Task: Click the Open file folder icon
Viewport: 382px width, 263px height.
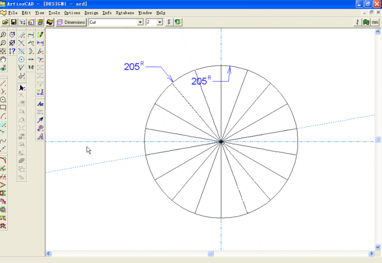Action: click(x=5, y=22)
